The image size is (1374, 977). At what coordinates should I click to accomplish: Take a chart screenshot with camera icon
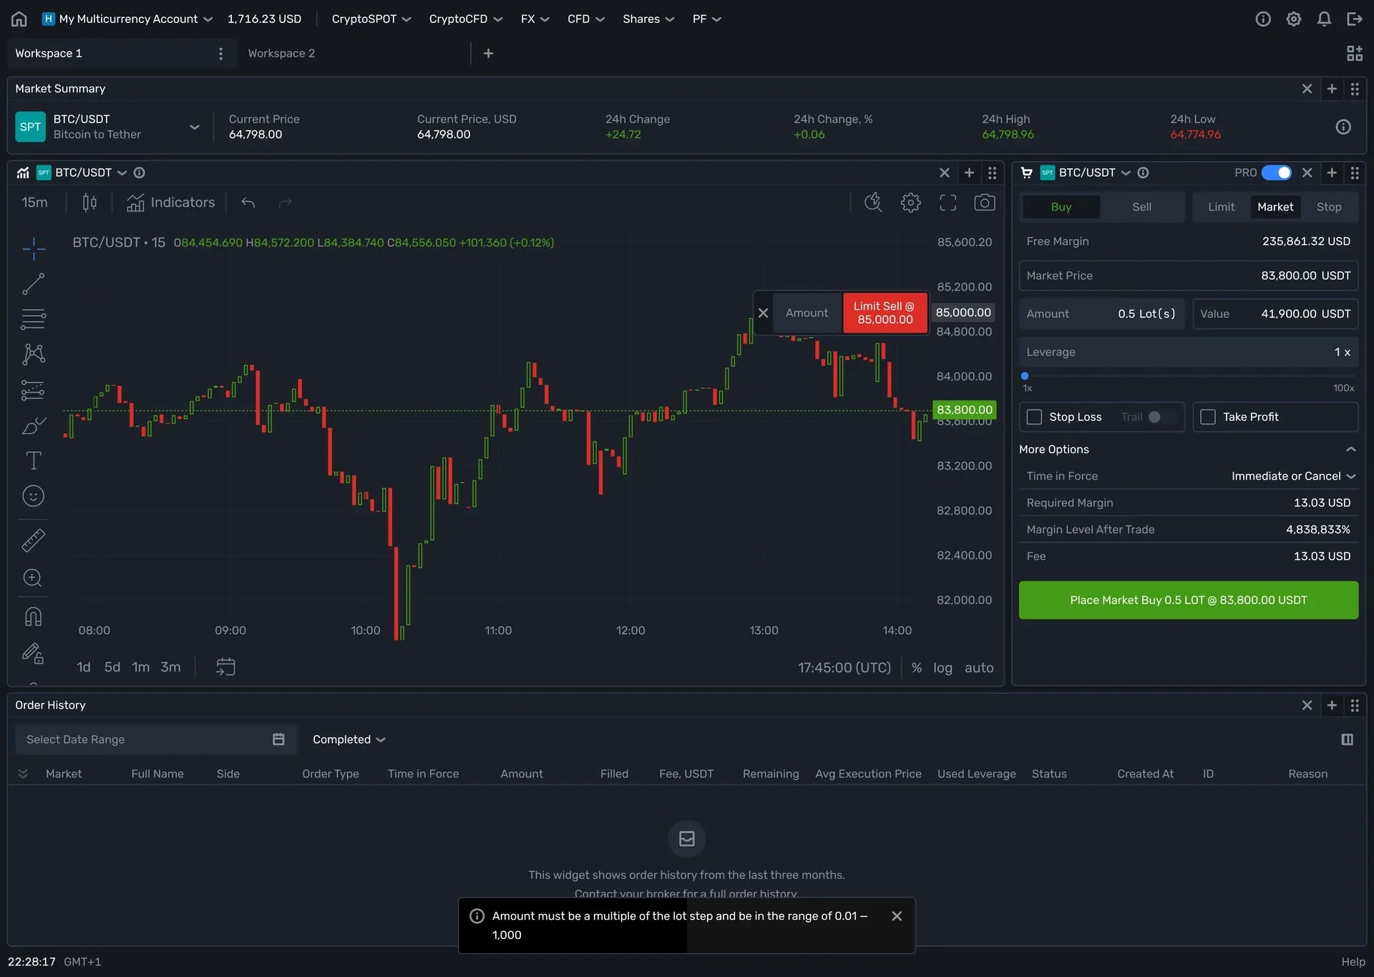[x=984, y=203]
